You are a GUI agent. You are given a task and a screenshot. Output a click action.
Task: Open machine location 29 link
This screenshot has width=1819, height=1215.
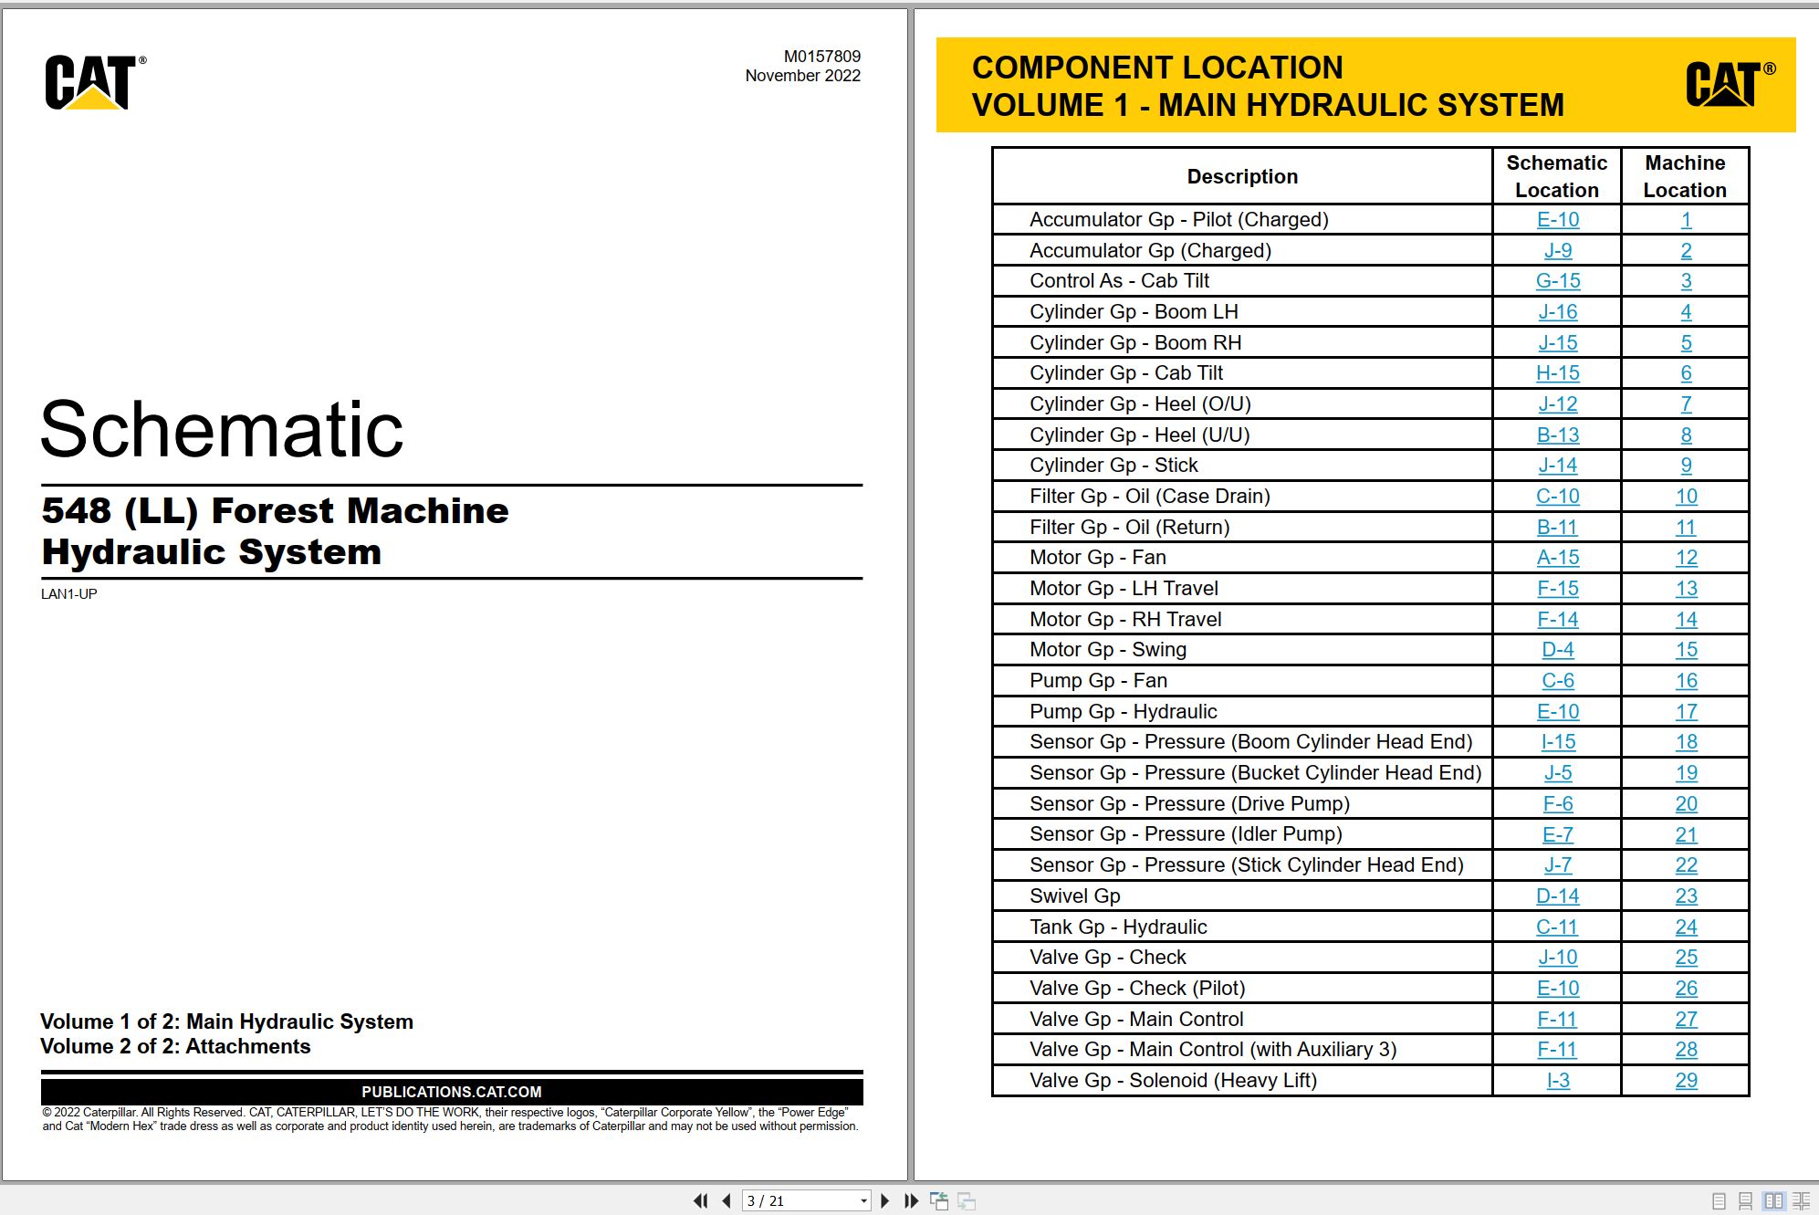pyautogui.click(x=1686, y=1081)
